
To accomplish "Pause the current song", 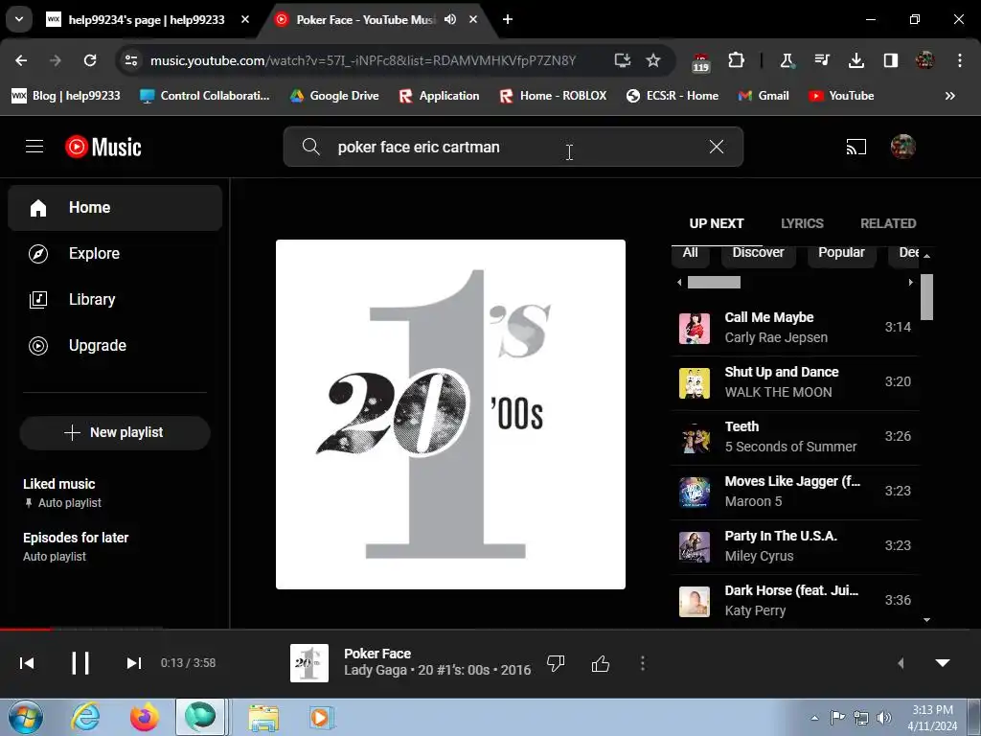I will coord(80,663).
